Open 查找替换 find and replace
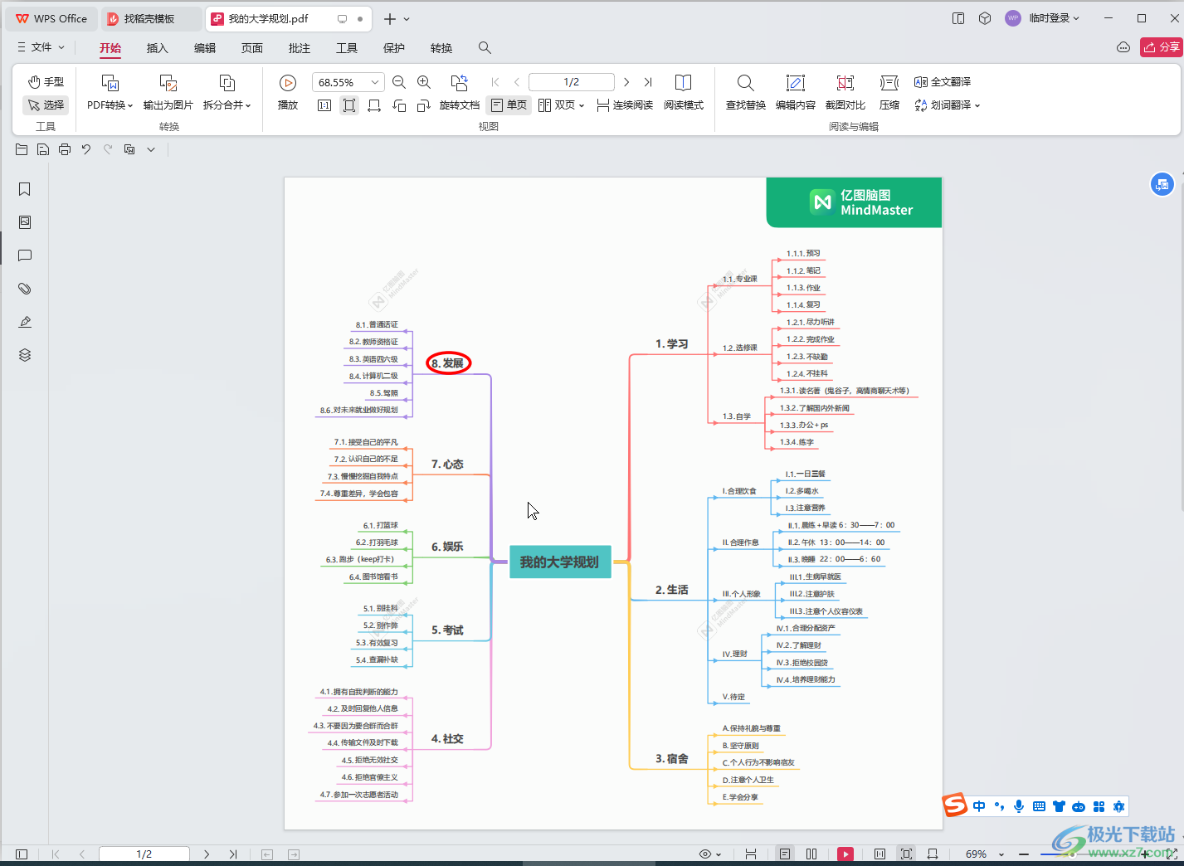The width and height of the screenshot is (1184, 866). tap(746, 92)
